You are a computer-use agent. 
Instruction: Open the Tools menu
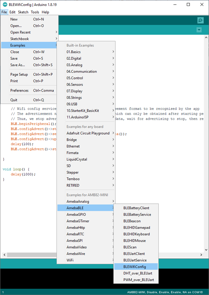tap(35, 12)
